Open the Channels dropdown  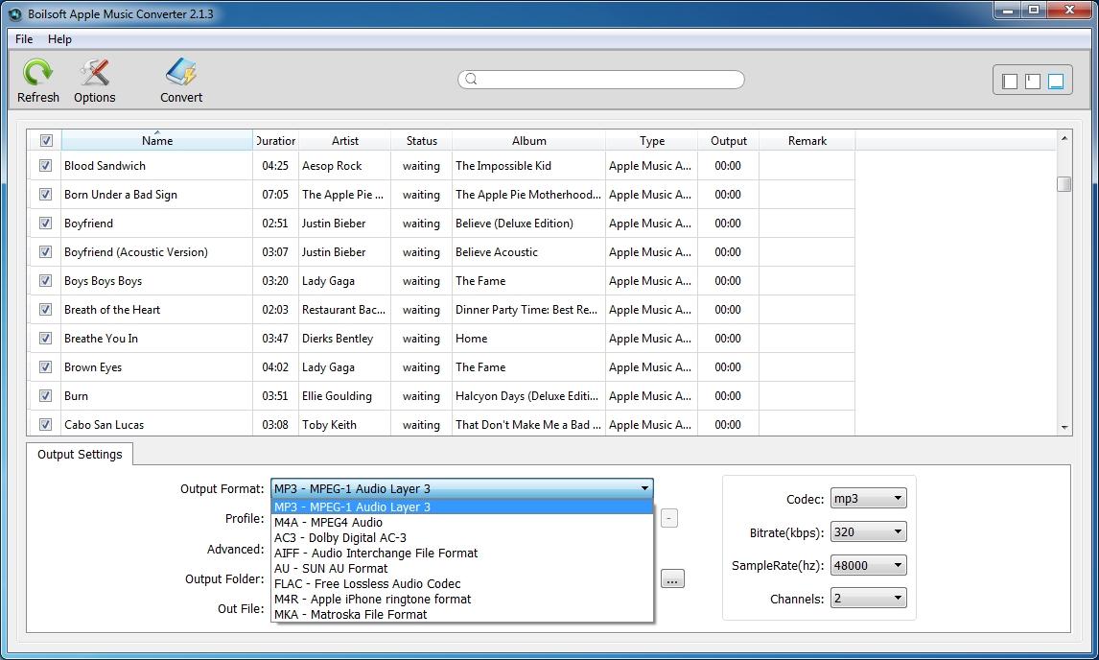click(869, 599)
